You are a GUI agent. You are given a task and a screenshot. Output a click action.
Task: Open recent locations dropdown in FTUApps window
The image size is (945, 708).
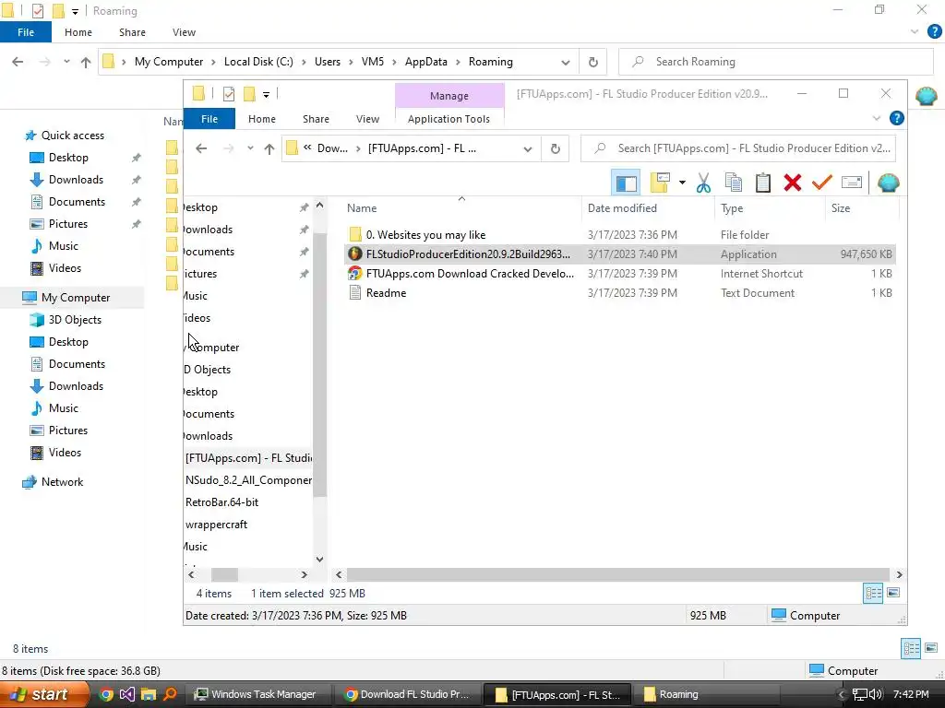(250, 148)
